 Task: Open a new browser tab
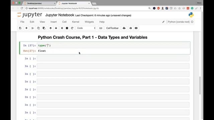click(x=94, y=4)
